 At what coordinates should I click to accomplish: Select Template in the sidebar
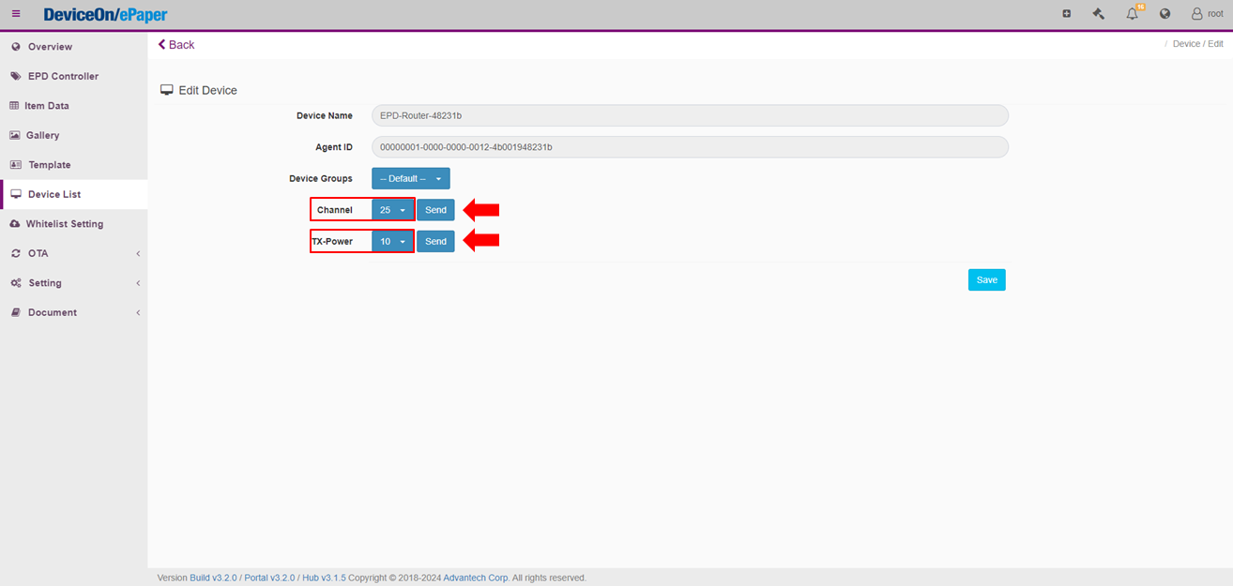[x=49, y=165]
